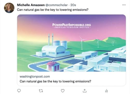This screenshot has width=130, height=94.
Task: Click the washingtonpost.com domain label
Action: click(35, 77)
